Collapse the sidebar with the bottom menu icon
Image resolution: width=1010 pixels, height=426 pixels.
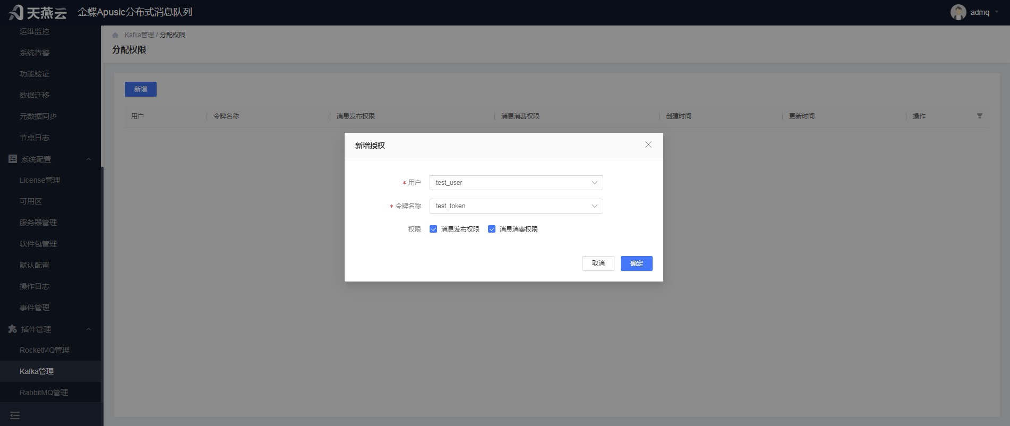[15, 415]
